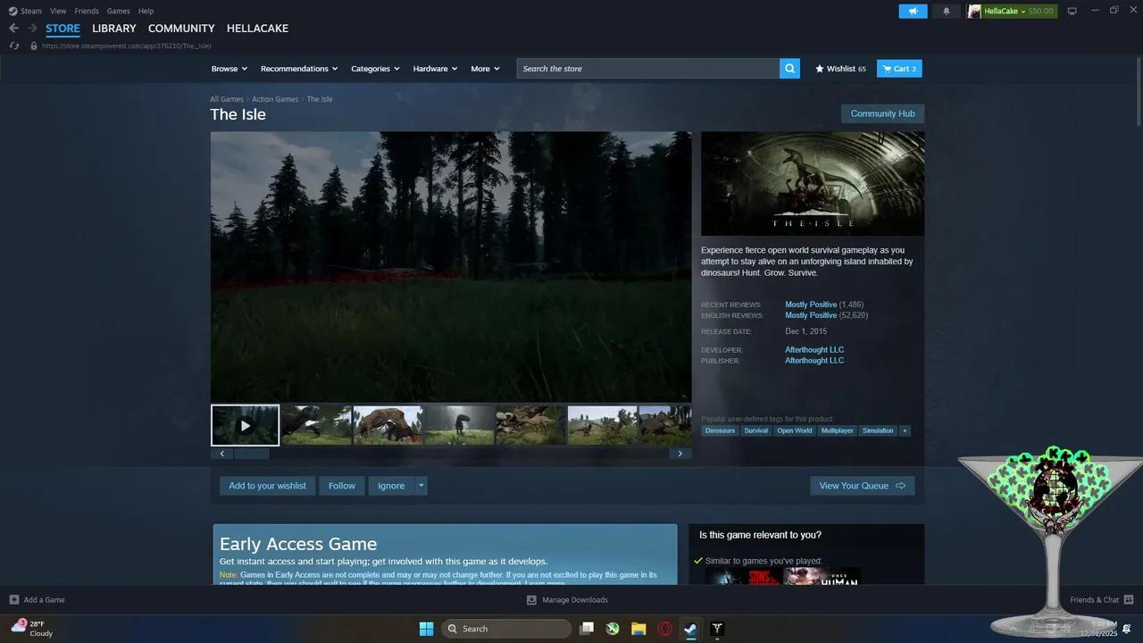The width and height of the screenshot is (1143, 643).
Task: Reload the store page
Action: pos(14,46)
